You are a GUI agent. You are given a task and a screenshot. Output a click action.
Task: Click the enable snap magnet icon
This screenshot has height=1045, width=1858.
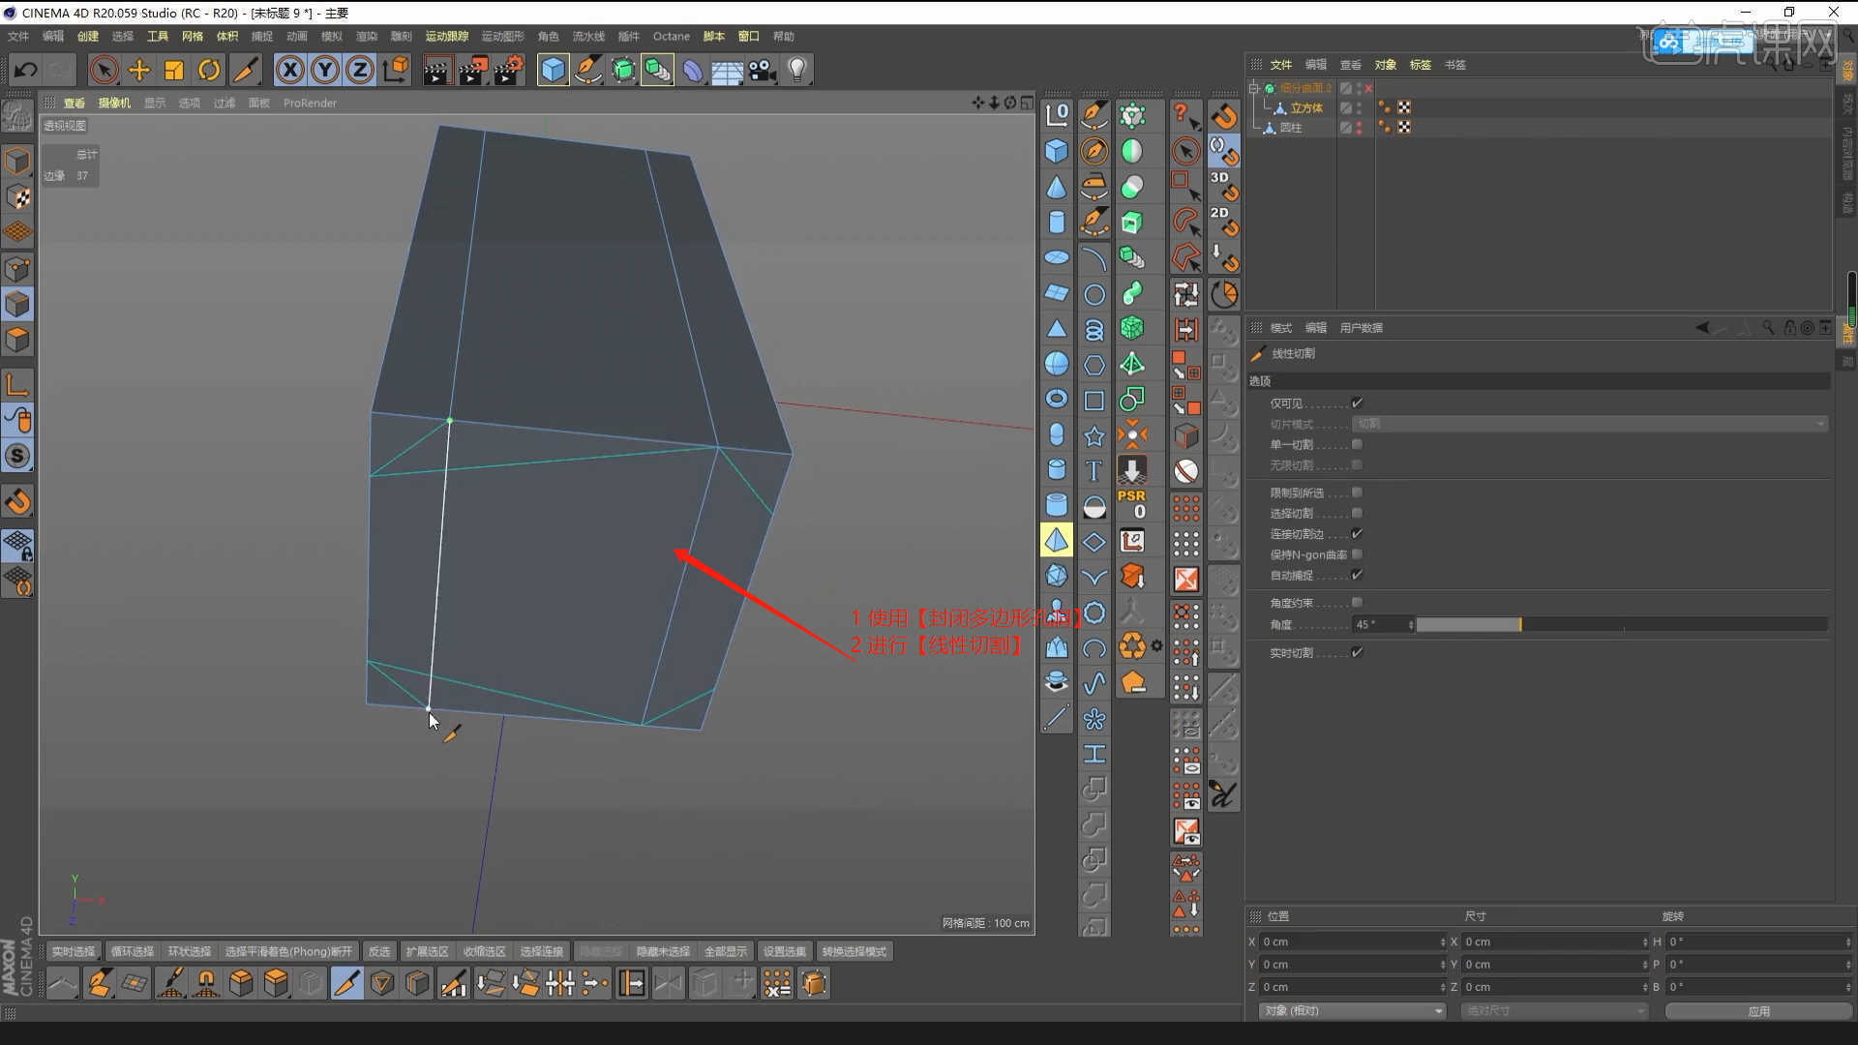pyautogui.click(x=1223, y=115)
